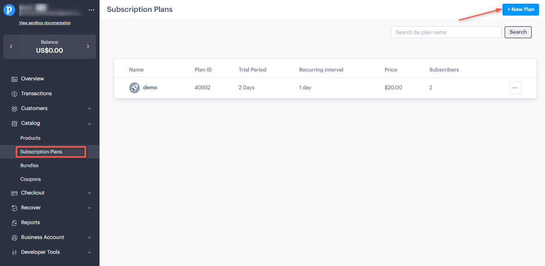Click the demo plan rocket icon
The height and width of the screenshot is (266, 545).
coord(134,88)
